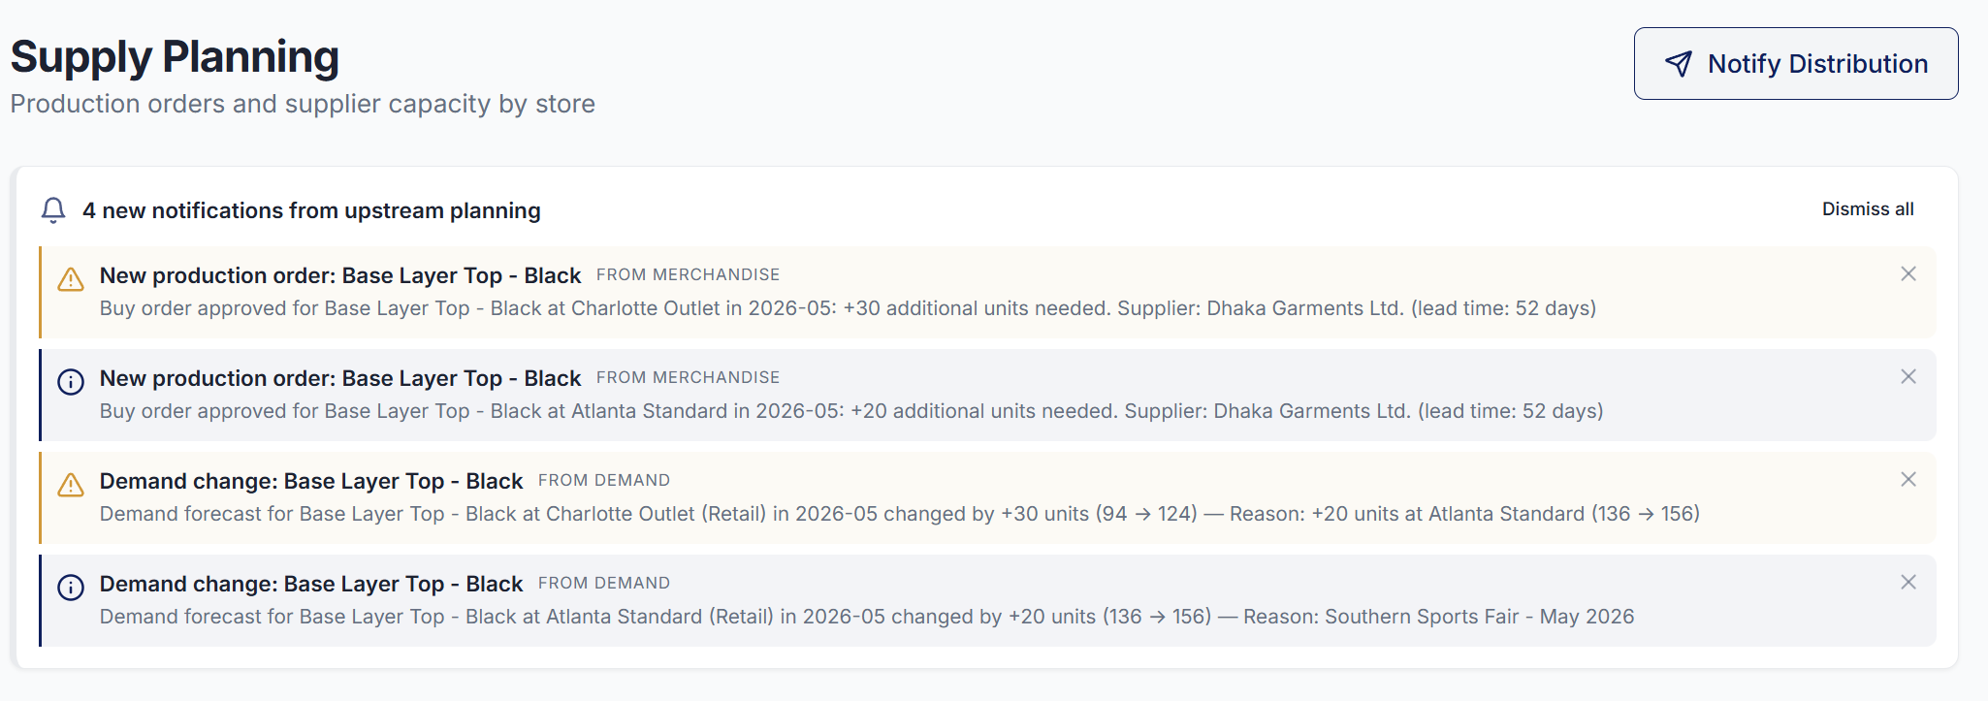Screen dimensions: 1988x701
Task: Select the Supply Planning heading
Action: pos(174,56)
